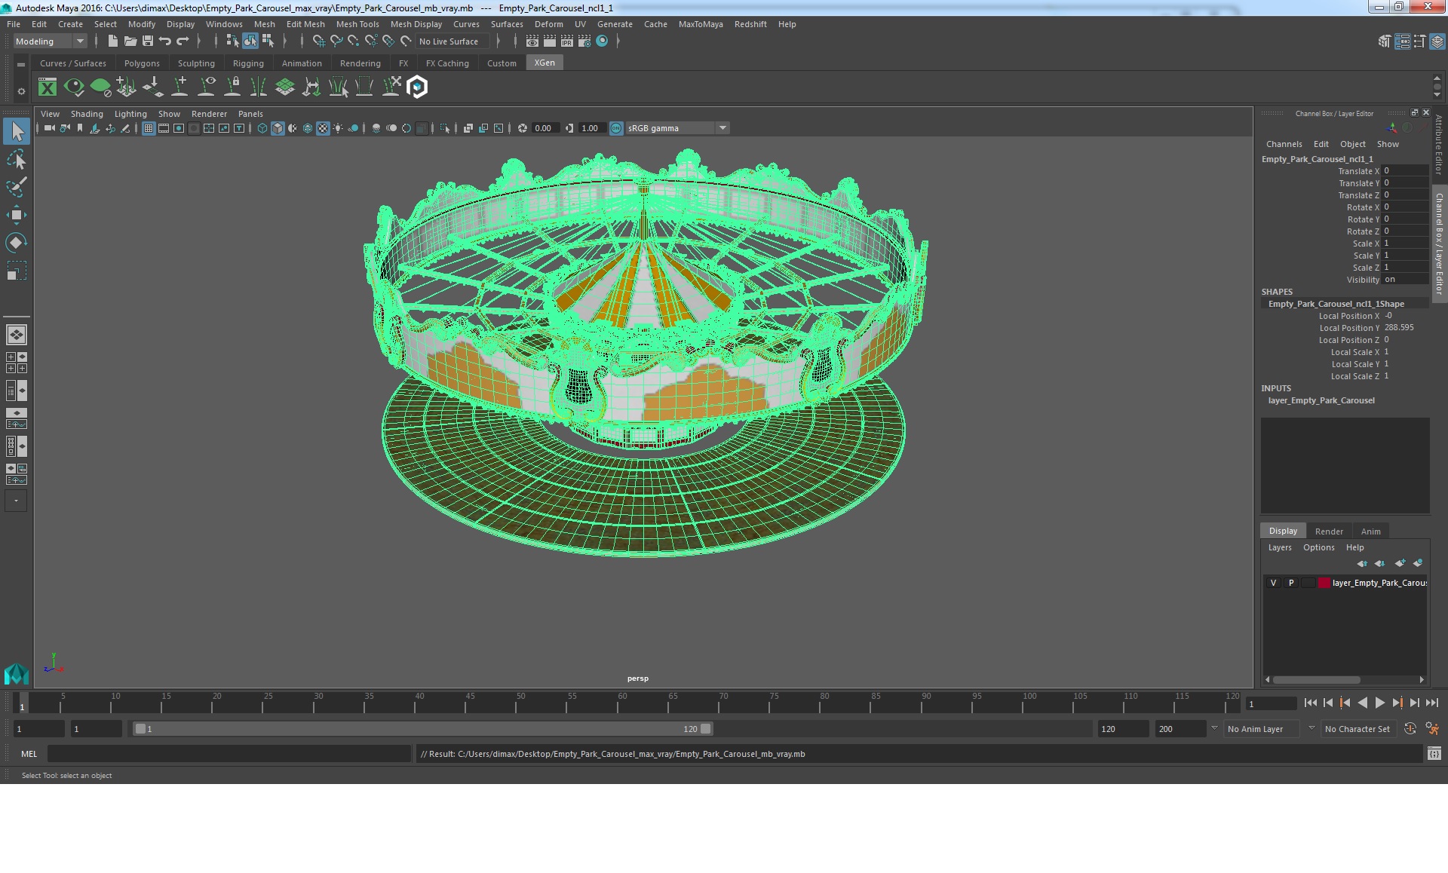The width and height of the screenshot is (1448, 873).
Task: Open layer editor Options menu
Action: tap(1318, 547)
